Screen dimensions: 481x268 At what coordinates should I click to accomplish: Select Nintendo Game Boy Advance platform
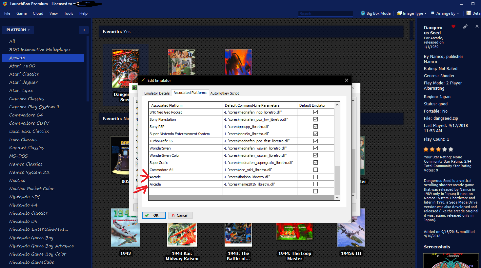(41, 246)
